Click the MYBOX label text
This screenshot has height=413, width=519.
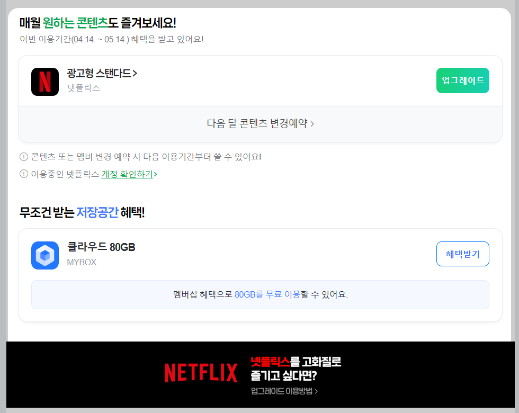pos(82,263)
